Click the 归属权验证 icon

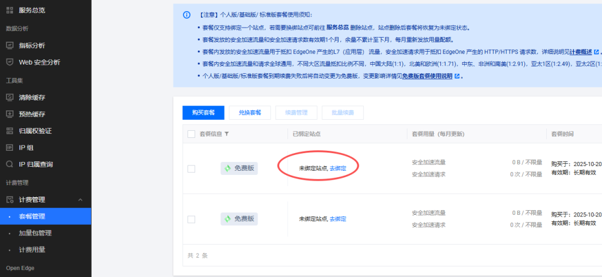click(10, 131)
